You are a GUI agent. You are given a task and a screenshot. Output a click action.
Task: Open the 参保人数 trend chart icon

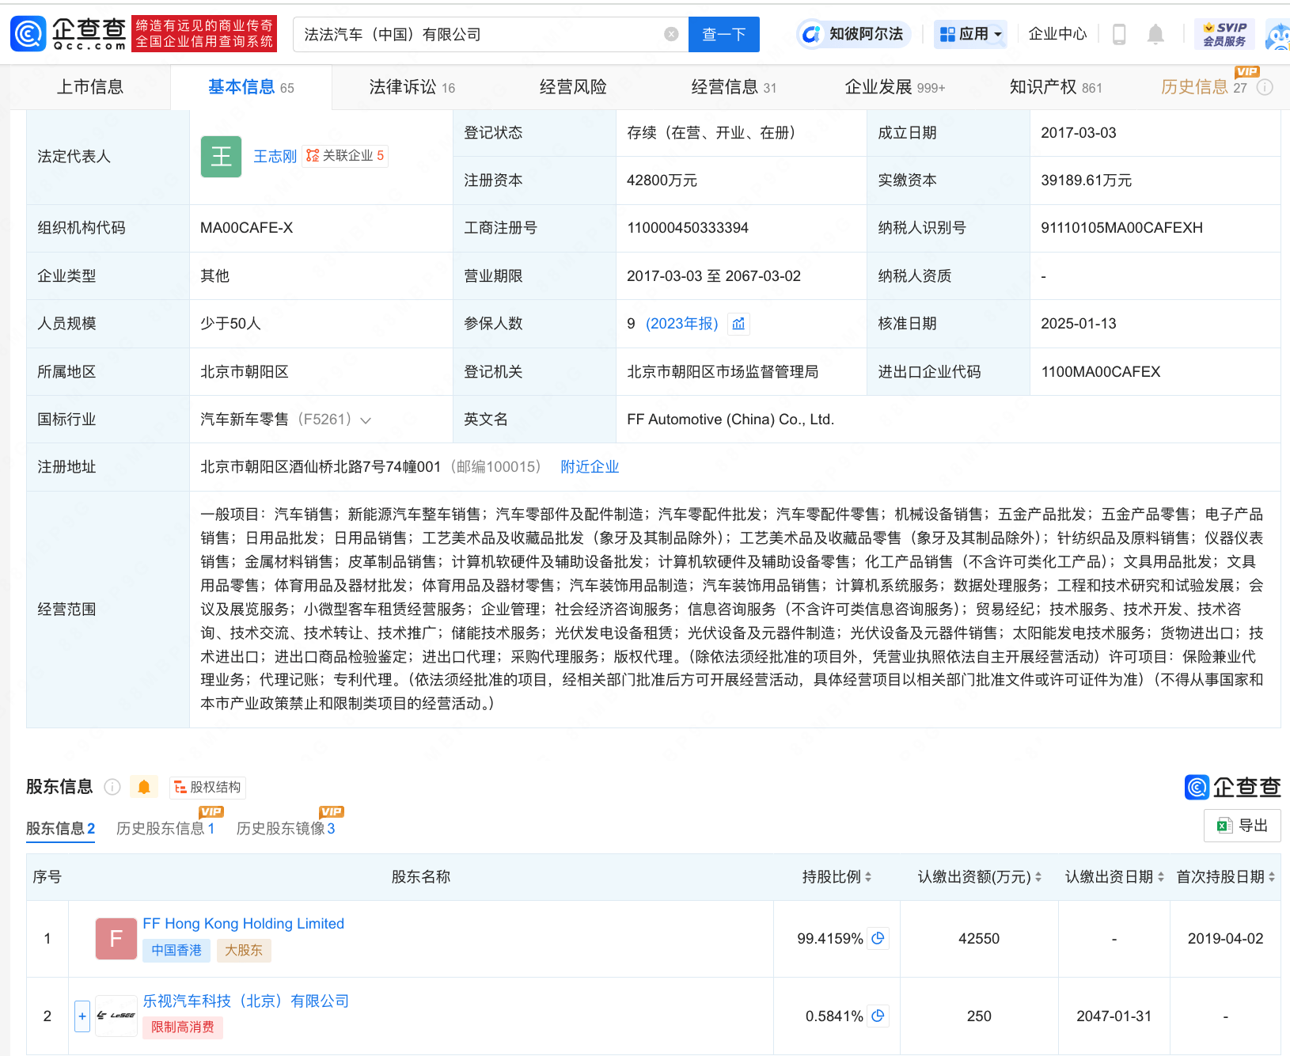[738, 324]
